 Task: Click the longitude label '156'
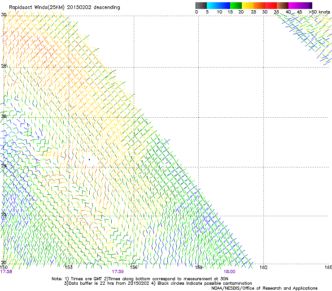(134, 267)
